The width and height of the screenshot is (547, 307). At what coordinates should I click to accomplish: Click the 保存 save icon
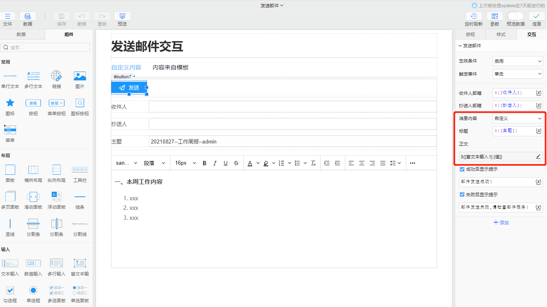click(61, 16)
